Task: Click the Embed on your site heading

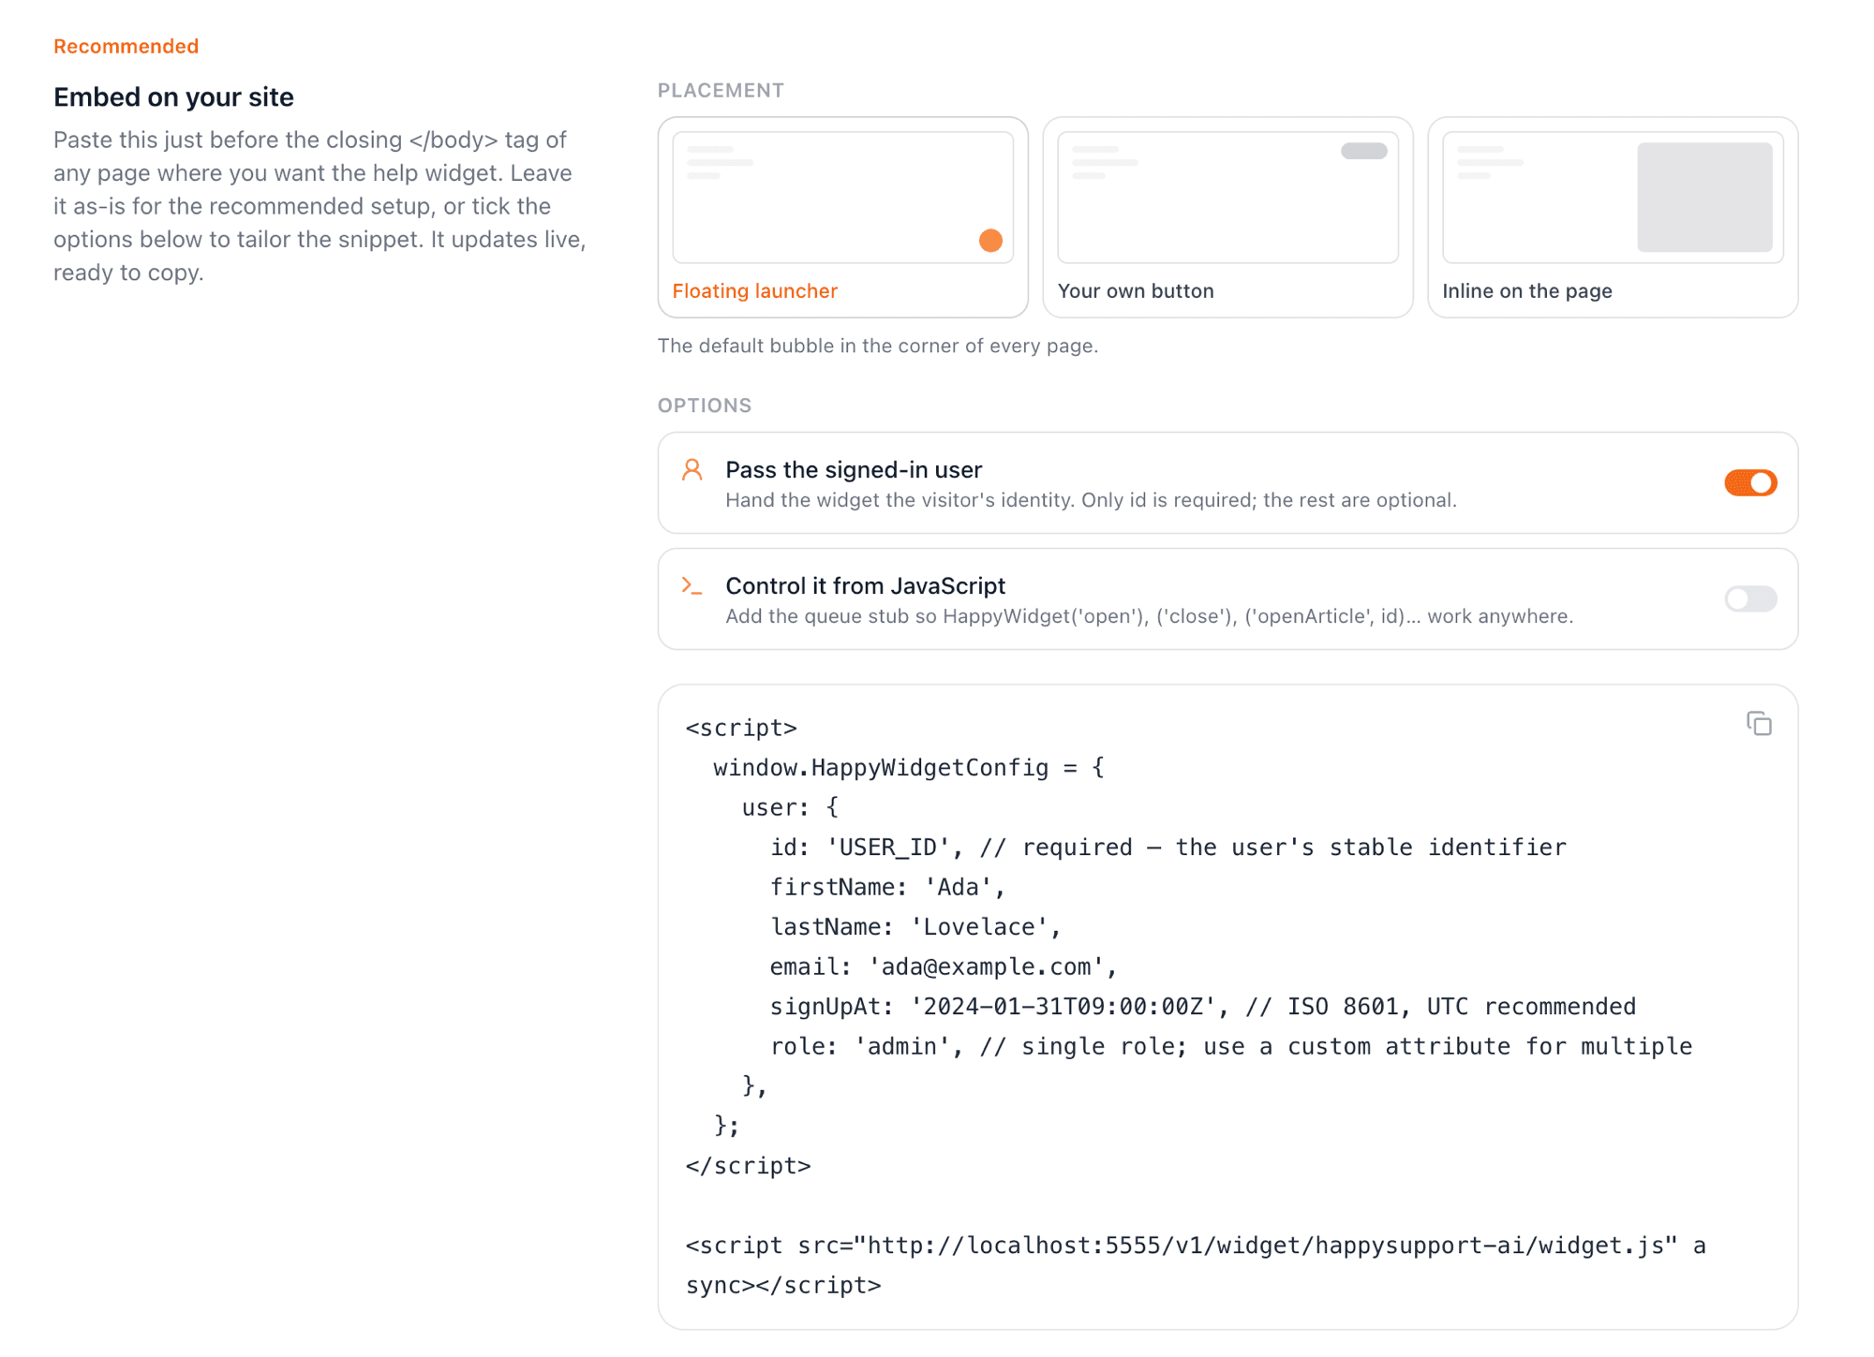Action: click(x=173, y=96)
